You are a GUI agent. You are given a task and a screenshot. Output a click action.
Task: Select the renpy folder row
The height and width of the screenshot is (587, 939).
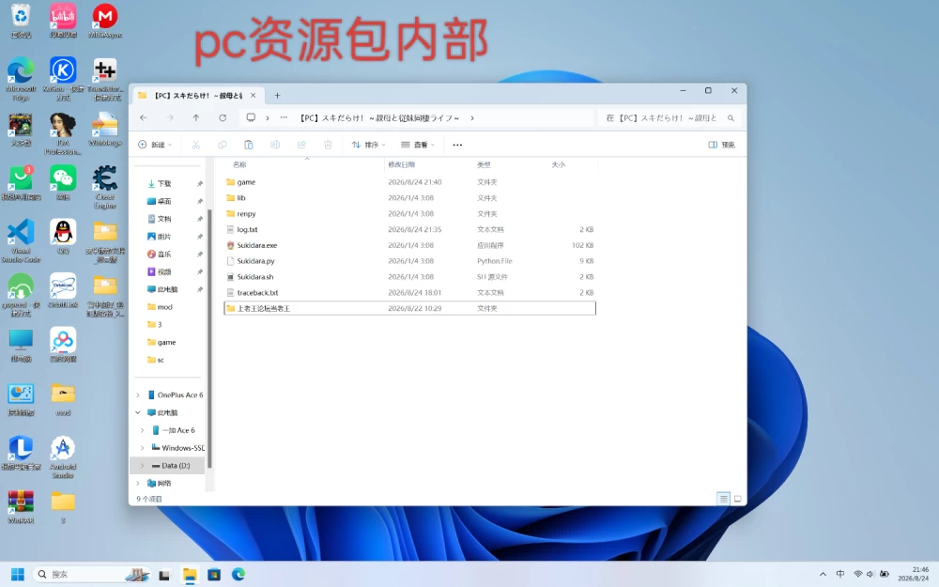click(409, 214)
